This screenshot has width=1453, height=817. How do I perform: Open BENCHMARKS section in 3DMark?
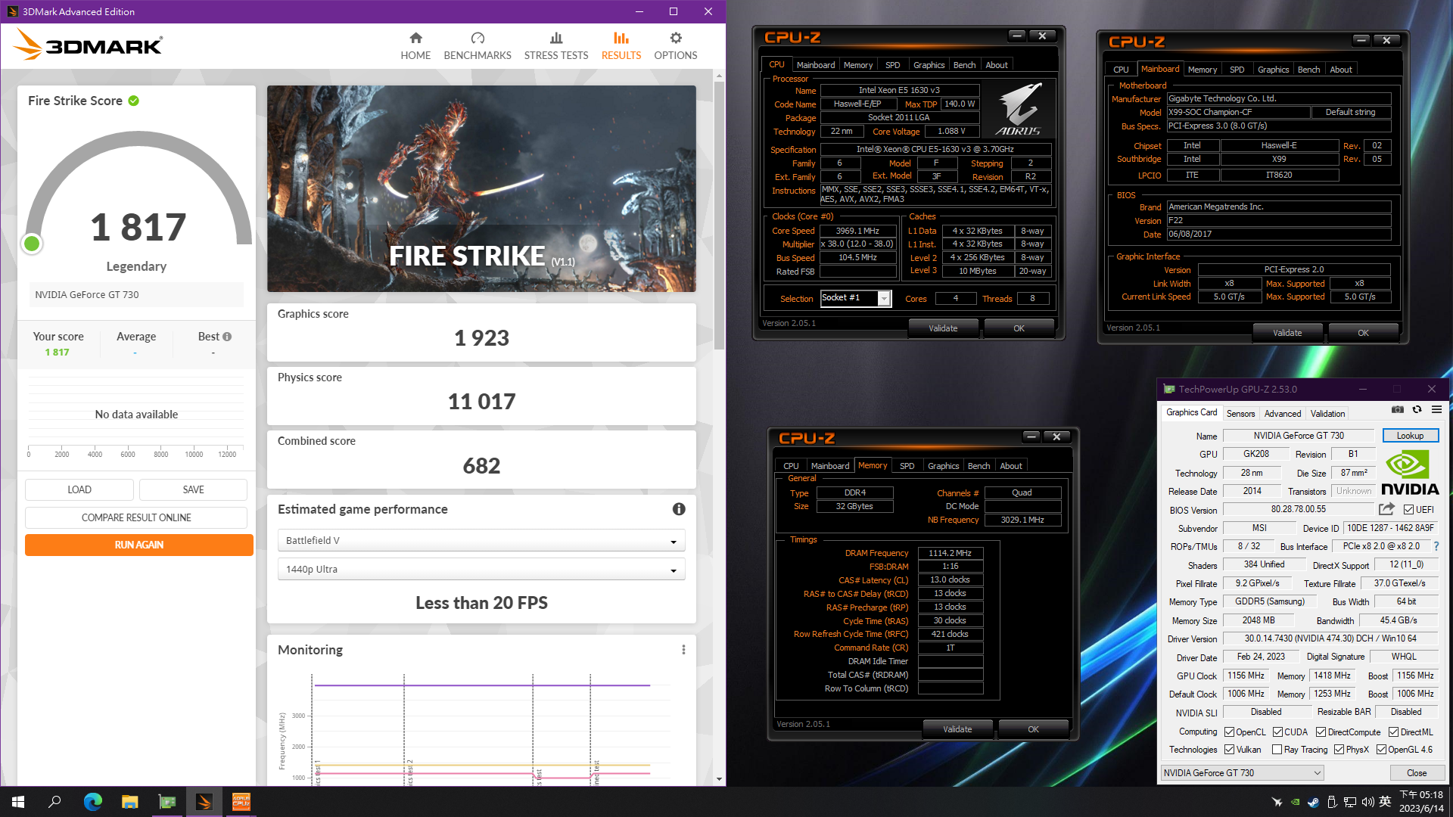click(x=478, y=46)
